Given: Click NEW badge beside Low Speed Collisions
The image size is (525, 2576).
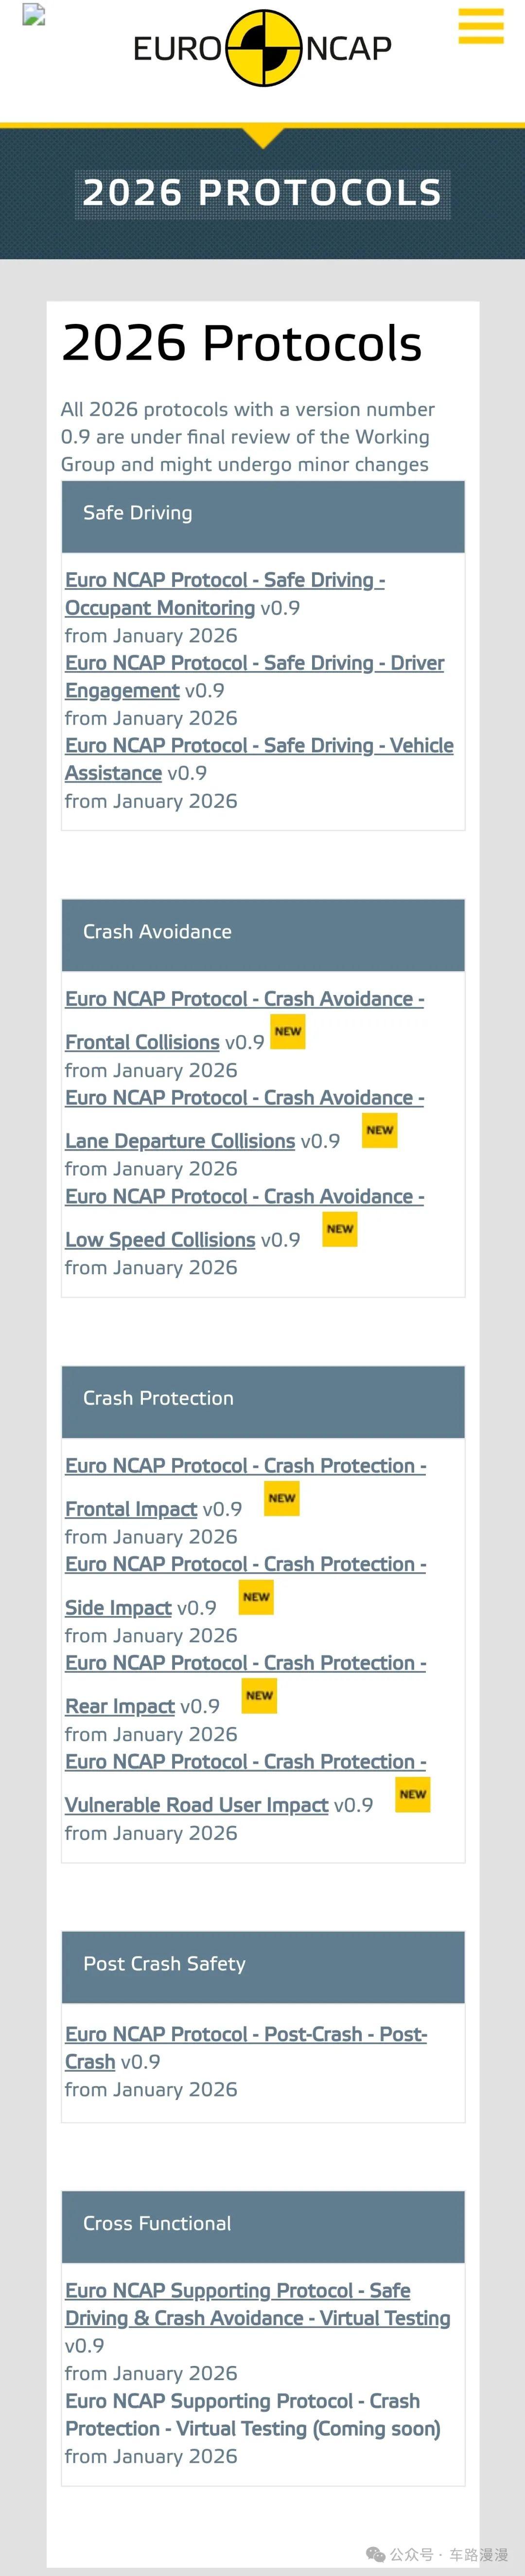Looking at the screenshot, I should tap(340, 1229).
